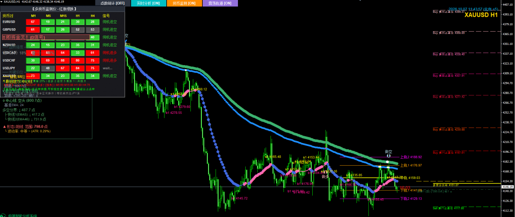Click GBPUSD H1 gray cell 52
The width and height of the screenshot is (515, 217).
(77, 30)
